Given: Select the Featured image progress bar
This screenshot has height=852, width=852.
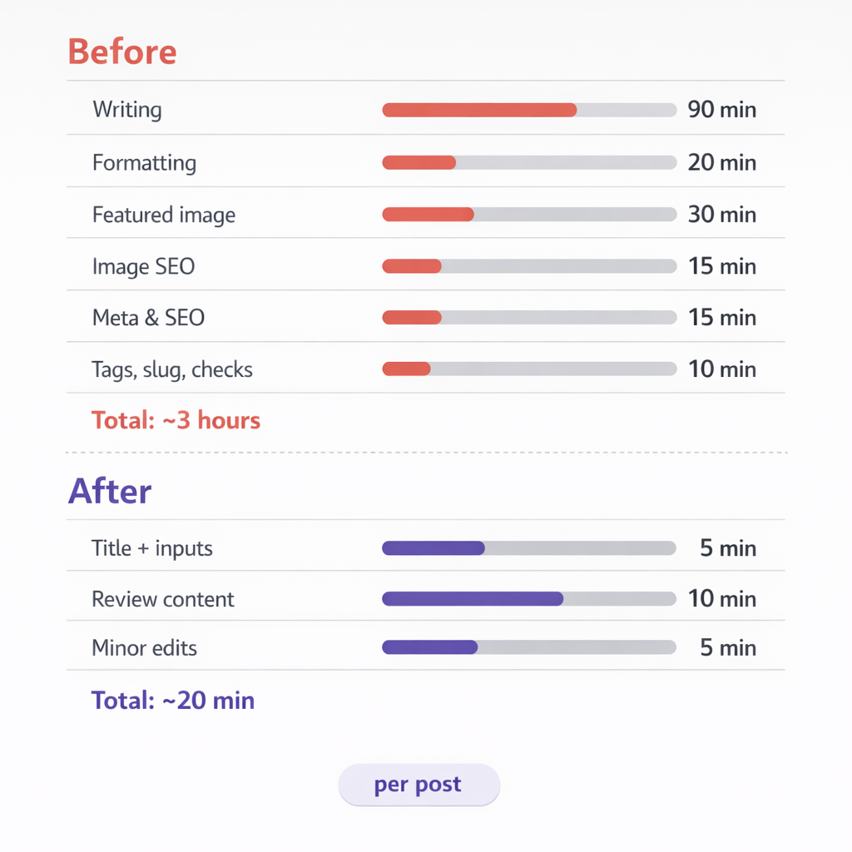Looking at the screenshot, I should (x=529, y=215).
